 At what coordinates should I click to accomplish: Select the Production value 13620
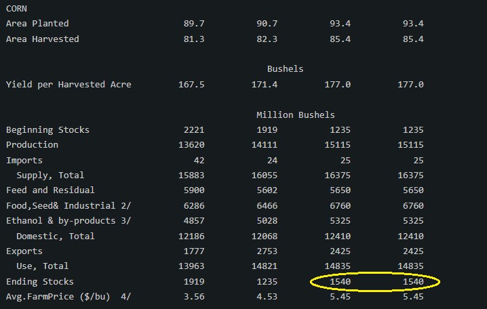click(191, 145)
